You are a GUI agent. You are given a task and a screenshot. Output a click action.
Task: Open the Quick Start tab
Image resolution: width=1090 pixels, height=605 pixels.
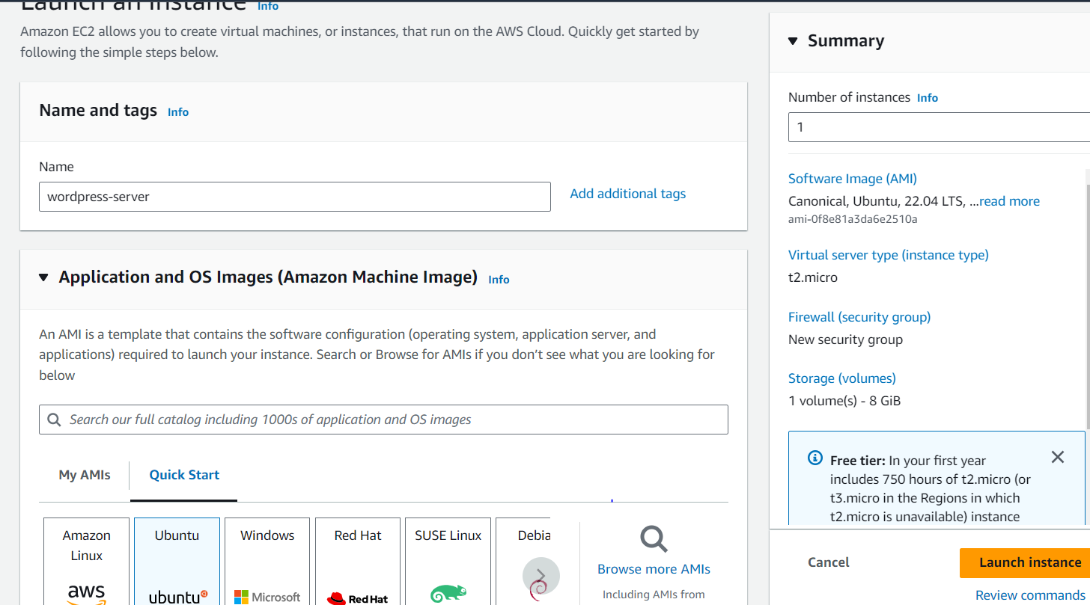(184, 475)
